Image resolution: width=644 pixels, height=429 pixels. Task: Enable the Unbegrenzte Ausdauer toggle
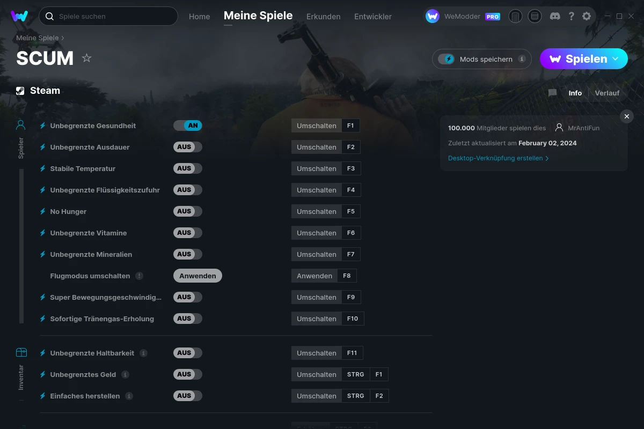188,147
